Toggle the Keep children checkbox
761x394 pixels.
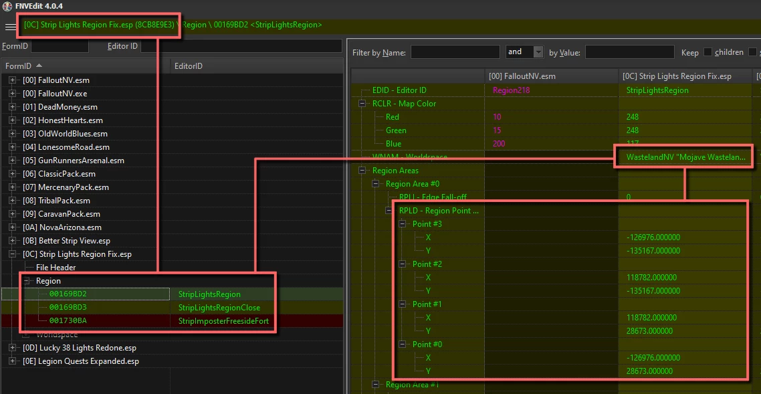coord(708,52)
